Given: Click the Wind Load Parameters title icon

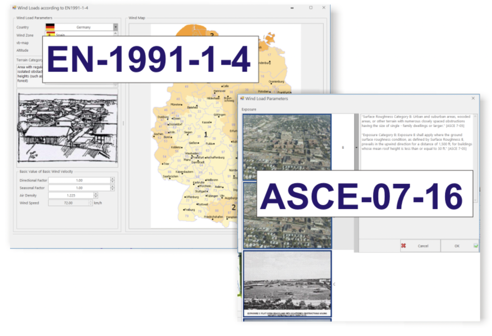Looking at the screenshot, I should coord(242,98).
